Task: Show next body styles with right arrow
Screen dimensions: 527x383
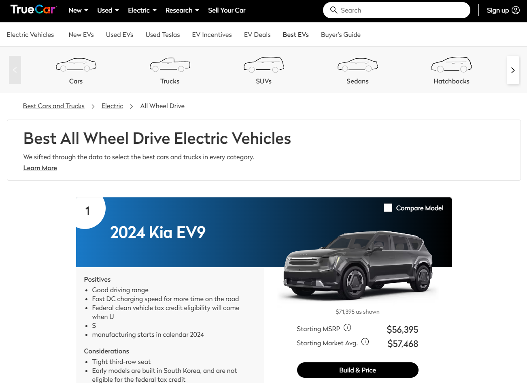Action: click(x=513, y=70)
